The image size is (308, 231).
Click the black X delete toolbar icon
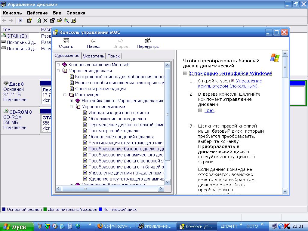(45, 20)
